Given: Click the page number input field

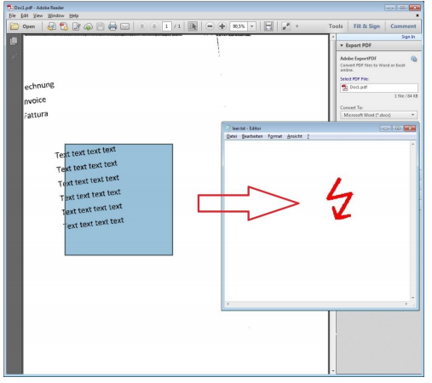Looking at the screenshot, I should pyautogui.click(x=167, y=26).
